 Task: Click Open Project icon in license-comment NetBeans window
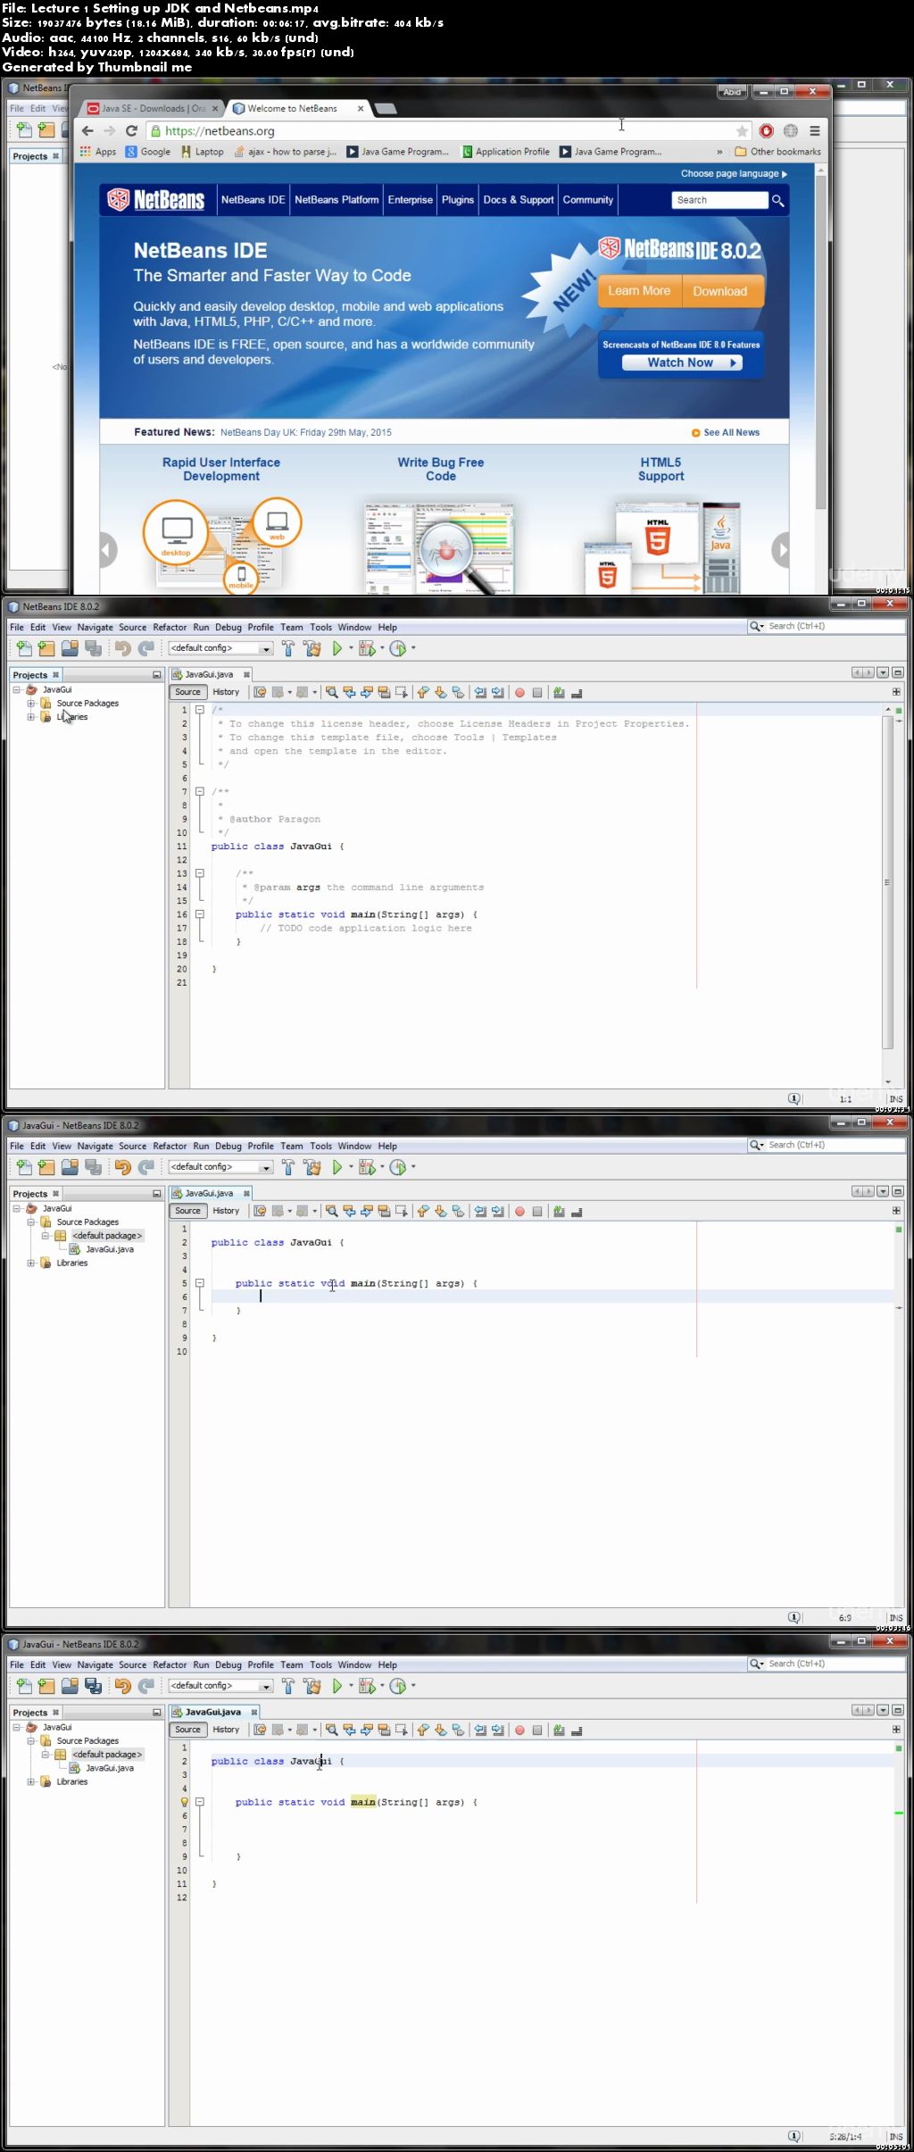point(70,648)
